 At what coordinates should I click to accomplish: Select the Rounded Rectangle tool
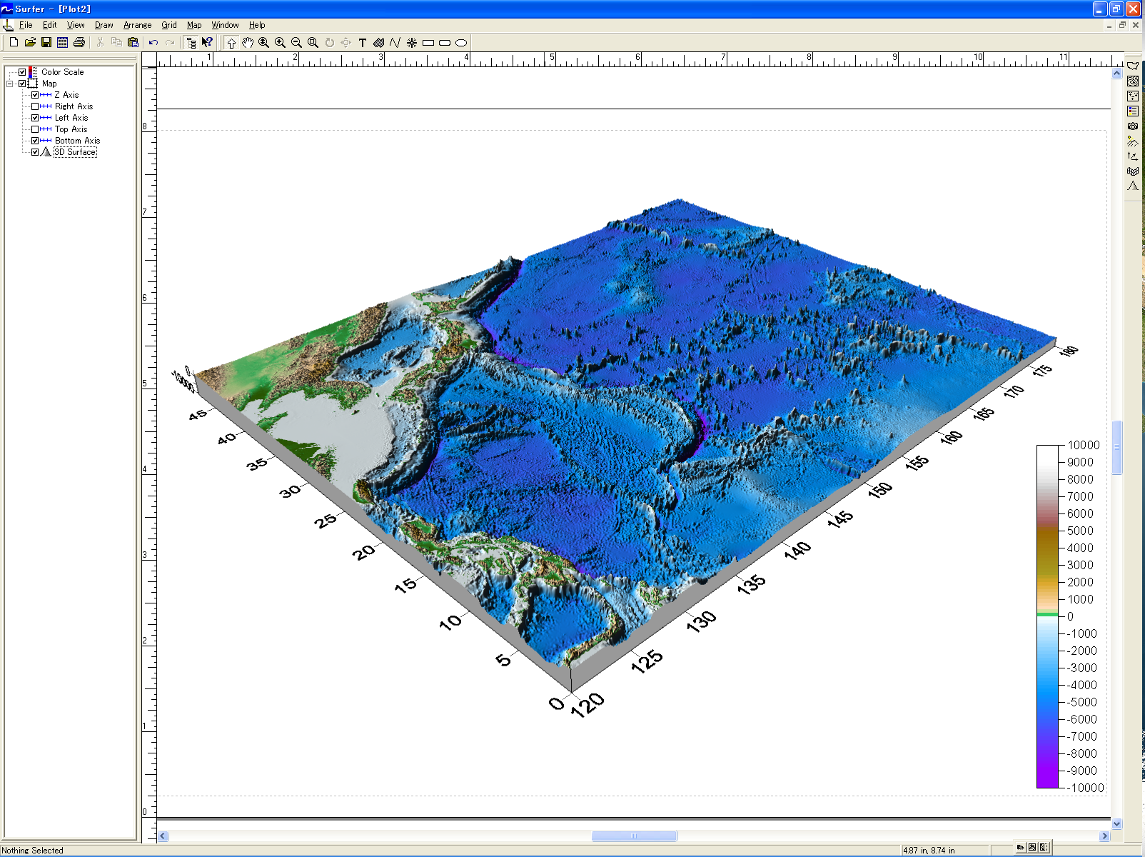[445, 43]
